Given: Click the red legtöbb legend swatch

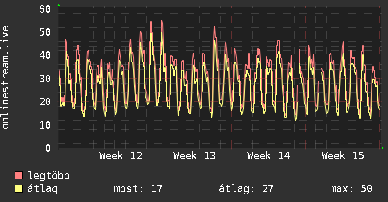Looking at the screenshot, I should click(18, 175).
